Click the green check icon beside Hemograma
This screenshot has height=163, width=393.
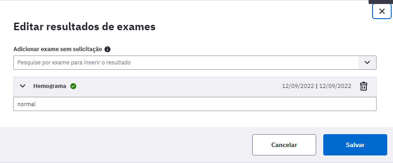click(x=73, y=86)
